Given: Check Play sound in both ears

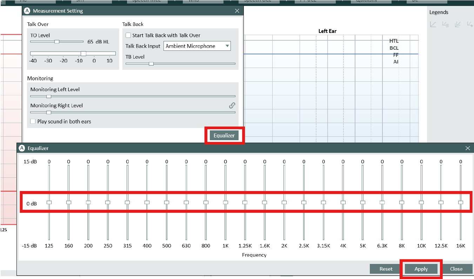Looking at the screenshot, I should (33, 122).
